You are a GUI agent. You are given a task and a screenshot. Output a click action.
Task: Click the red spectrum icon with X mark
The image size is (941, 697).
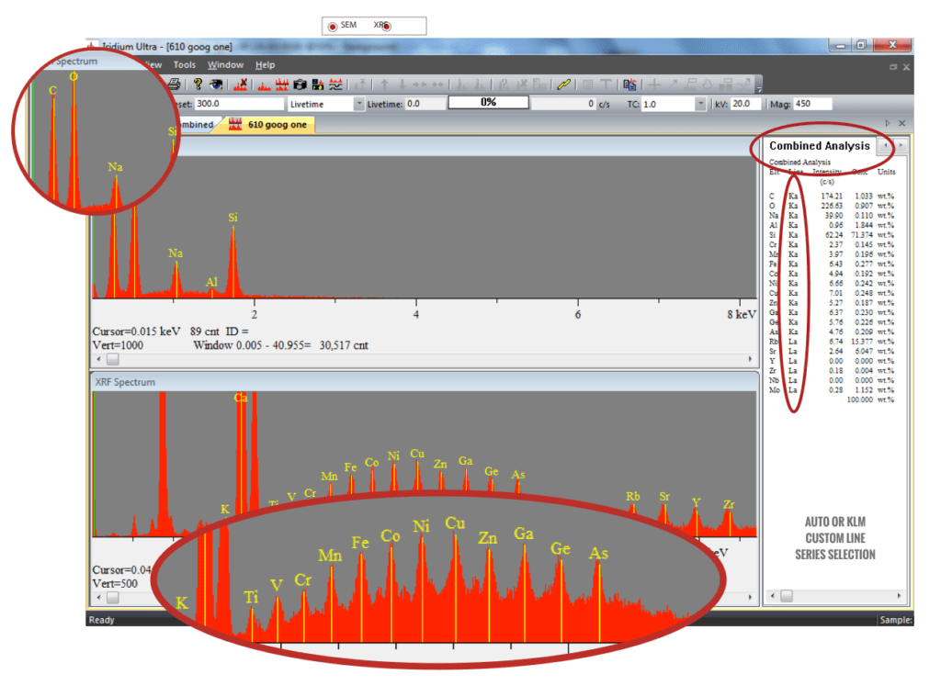[x=241, y=84]
